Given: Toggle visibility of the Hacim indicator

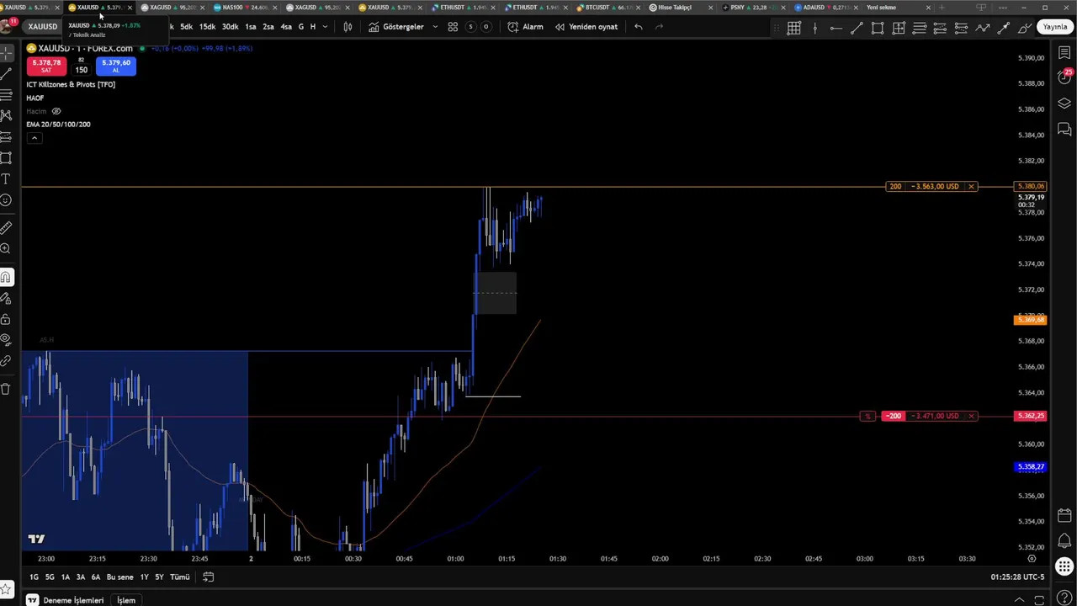Looking at the screenshot, I should point(56,111).
